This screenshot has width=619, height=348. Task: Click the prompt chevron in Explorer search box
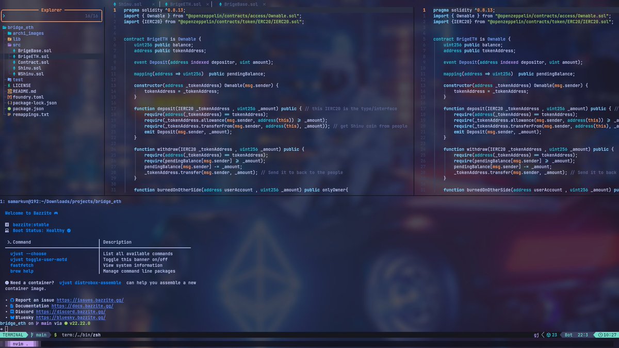(4, 16)
